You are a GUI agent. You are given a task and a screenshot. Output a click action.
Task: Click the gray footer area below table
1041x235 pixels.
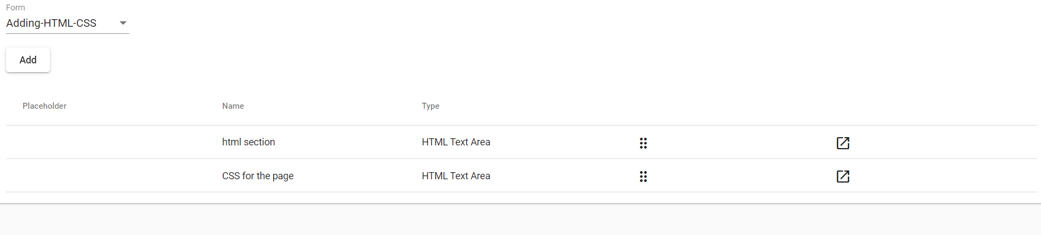tap(520, 220)
